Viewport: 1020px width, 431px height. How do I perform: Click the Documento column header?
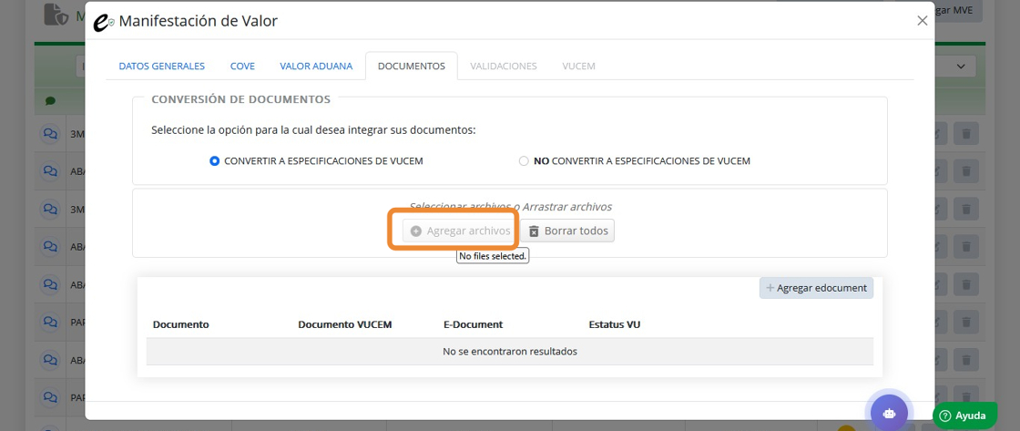(181, 324)
